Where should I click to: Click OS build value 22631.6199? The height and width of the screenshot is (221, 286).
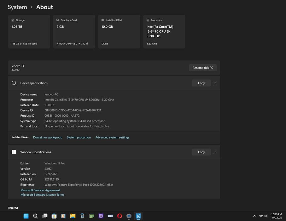(52, 179)
